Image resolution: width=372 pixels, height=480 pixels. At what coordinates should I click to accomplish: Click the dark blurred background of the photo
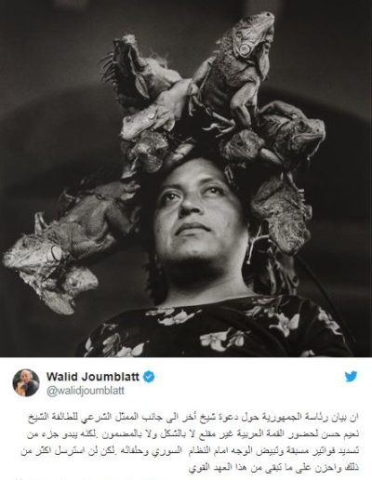coord(46,93)
